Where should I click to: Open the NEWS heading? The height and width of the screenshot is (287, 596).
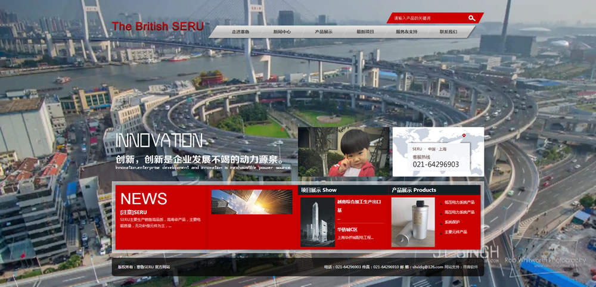point(144,198)
